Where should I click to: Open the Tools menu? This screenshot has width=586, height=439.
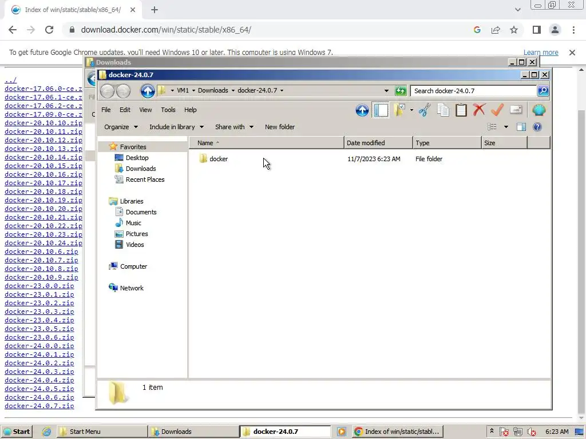168,110
